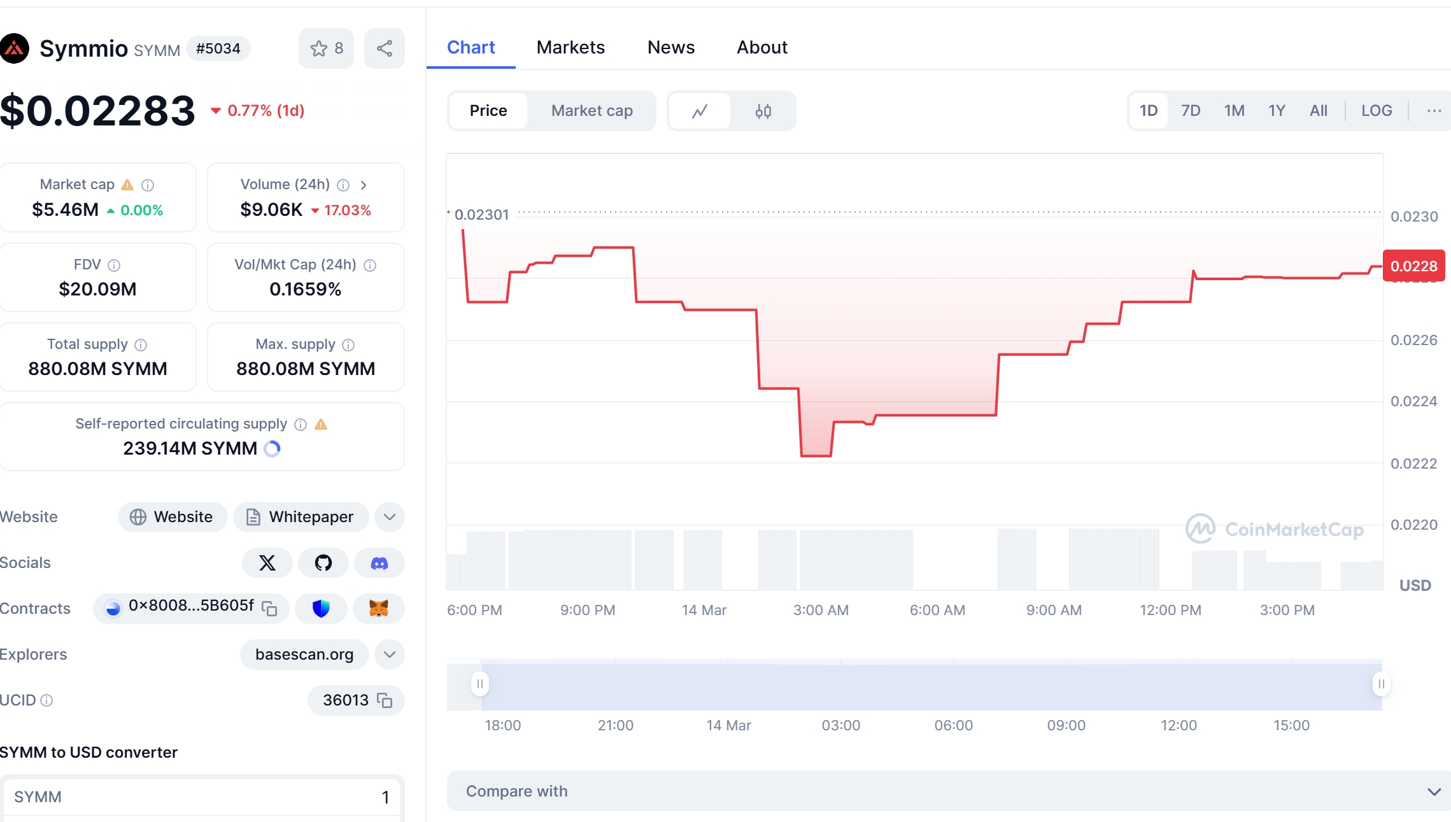This screenshot has height=822, width=1451.
Task: Click the SYMM to USD input field
Action: 199,797
